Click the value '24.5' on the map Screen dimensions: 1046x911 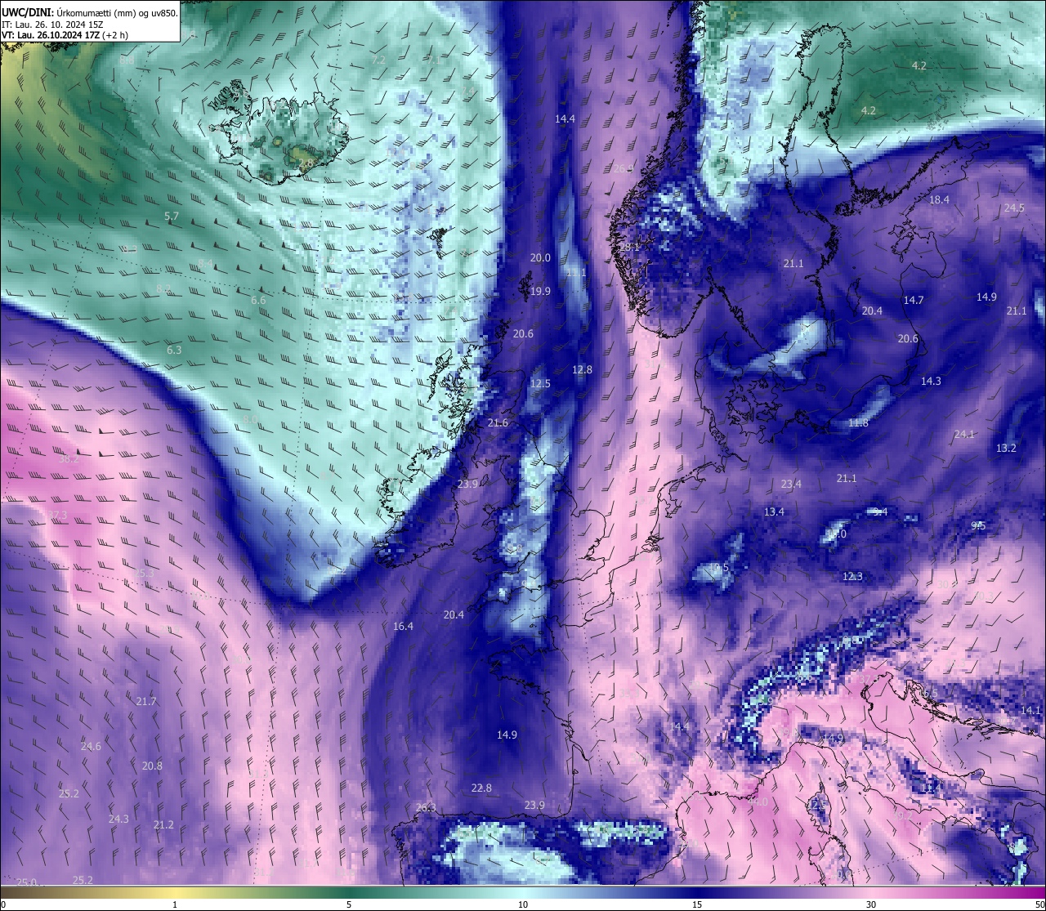pyautogui.click(x=1014, y=208)
